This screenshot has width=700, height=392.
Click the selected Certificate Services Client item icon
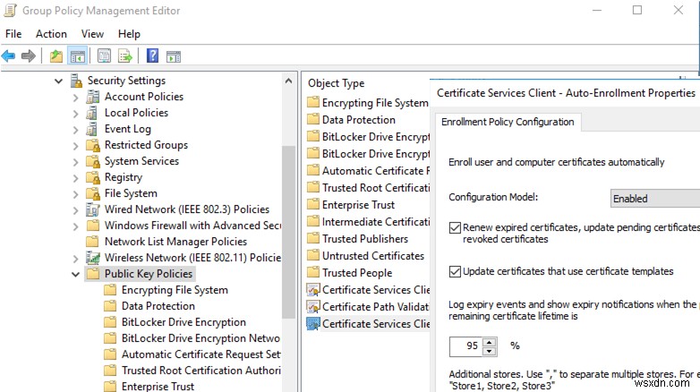click(x=313, y=324)
